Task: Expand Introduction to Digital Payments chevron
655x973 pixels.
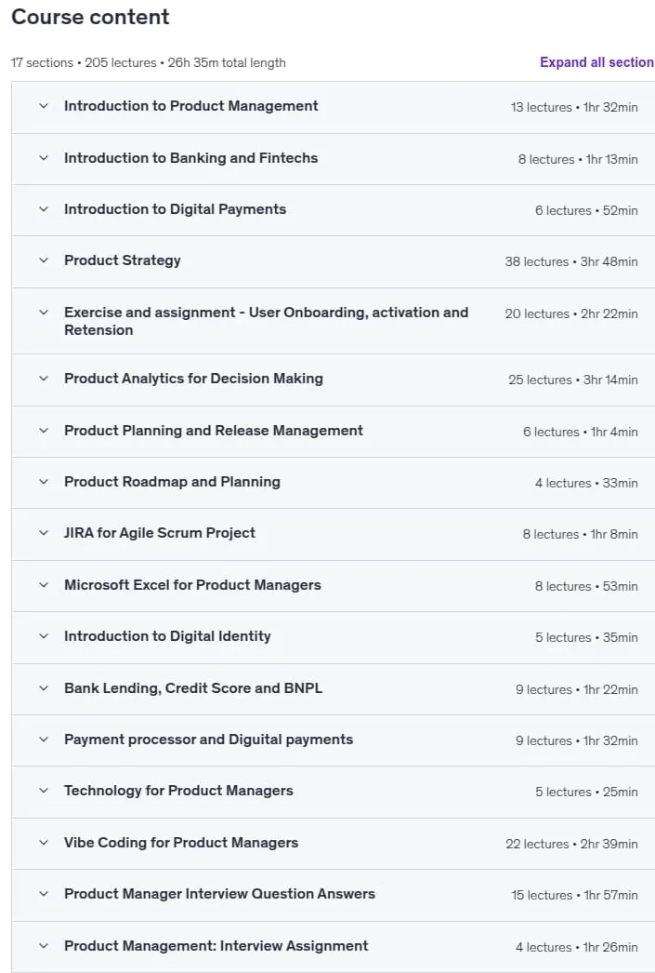Action: [44, 209]
